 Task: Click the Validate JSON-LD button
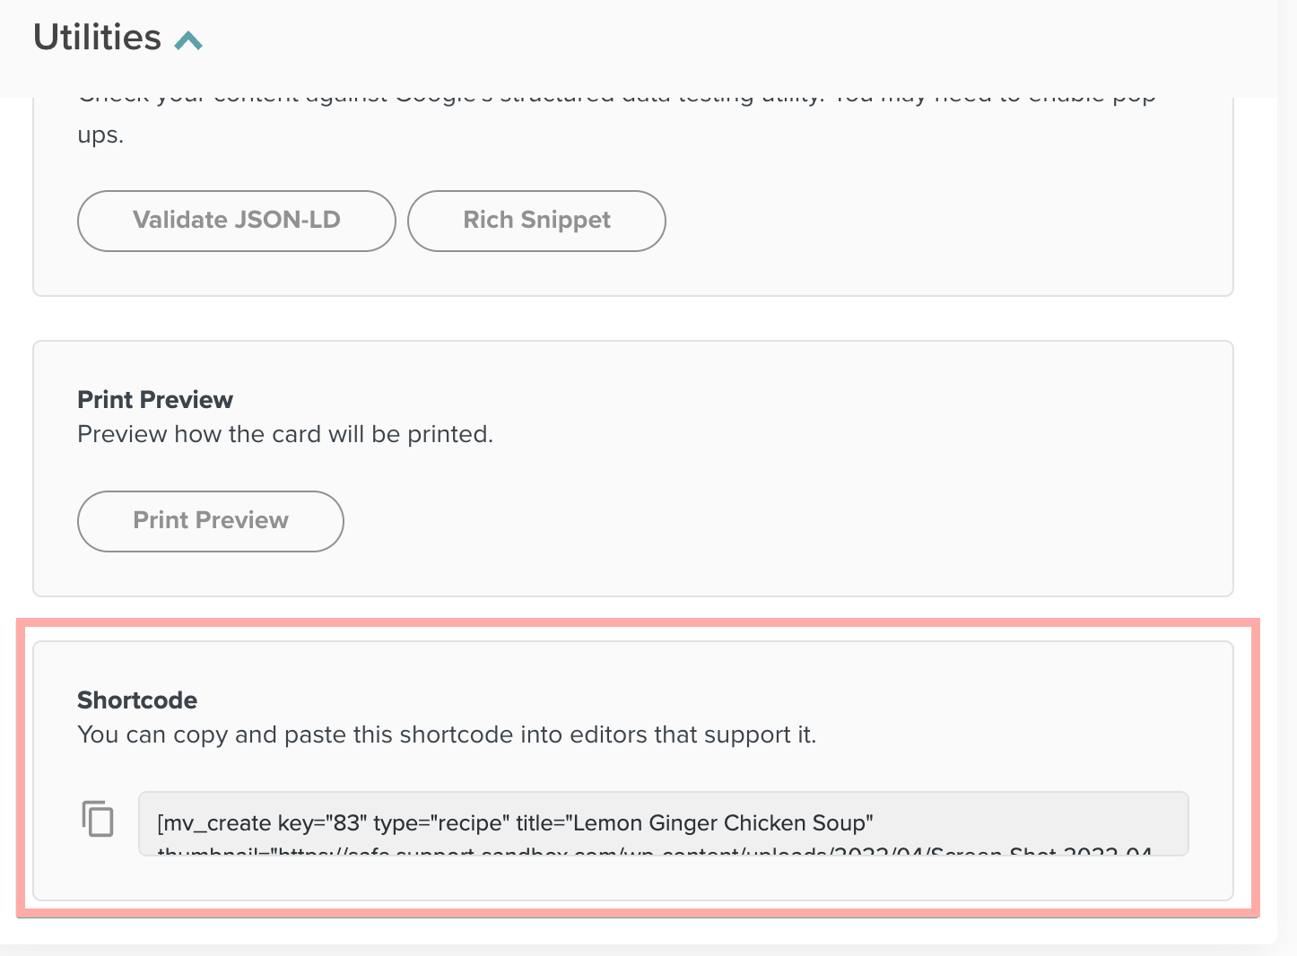tap(236, 221)
